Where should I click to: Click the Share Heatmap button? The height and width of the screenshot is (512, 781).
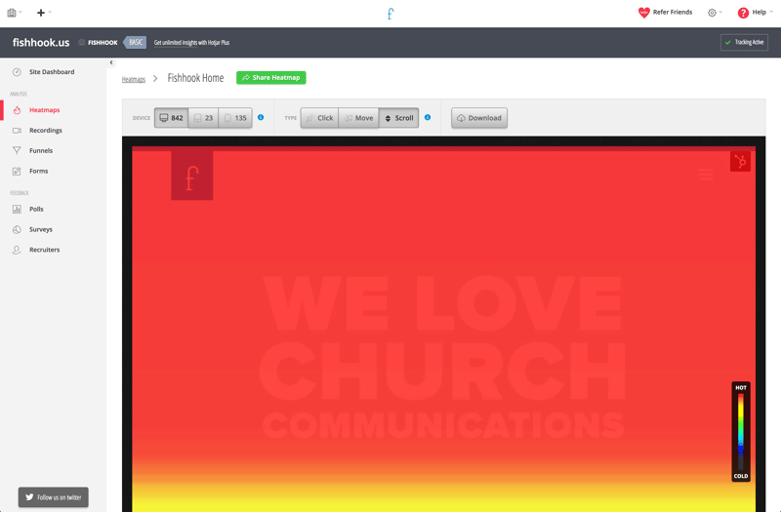[271, 78]
